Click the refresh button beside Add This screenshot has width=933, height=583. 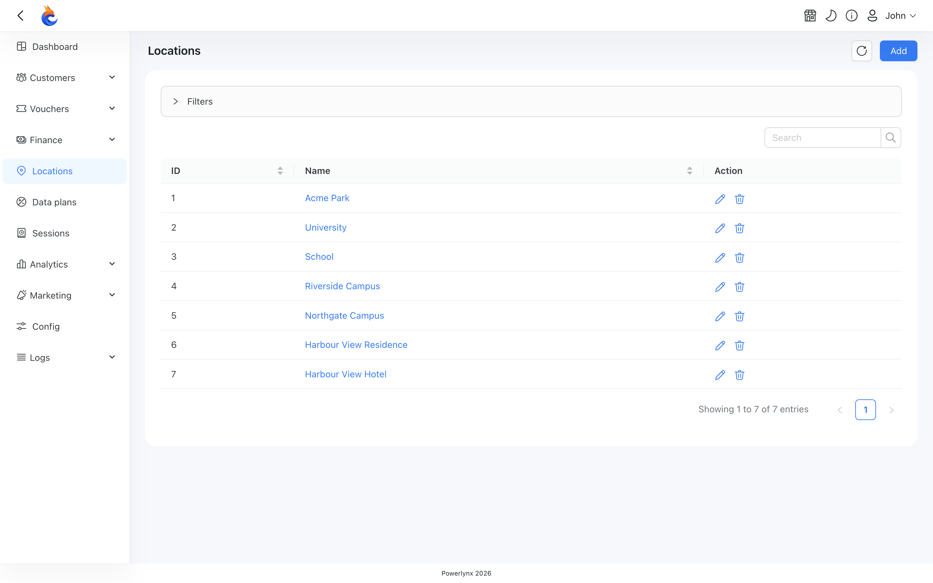[862, 51]
